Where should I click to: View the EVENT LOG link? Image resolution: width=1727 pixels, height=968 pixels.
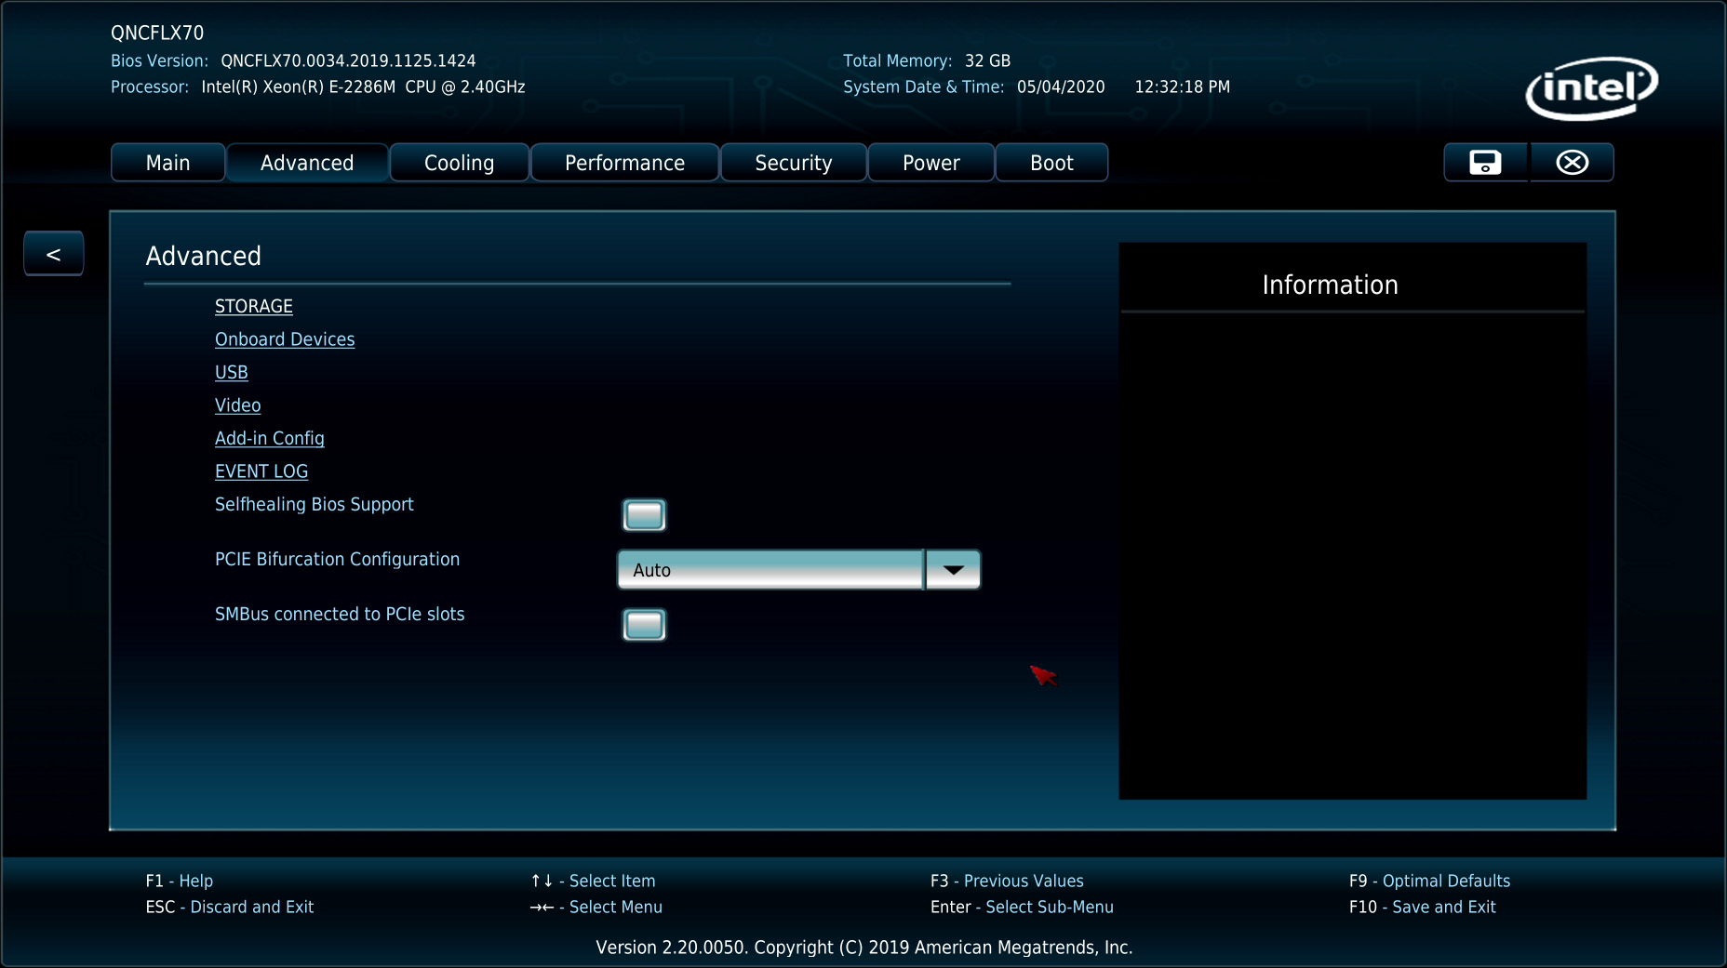coord(261,471)
